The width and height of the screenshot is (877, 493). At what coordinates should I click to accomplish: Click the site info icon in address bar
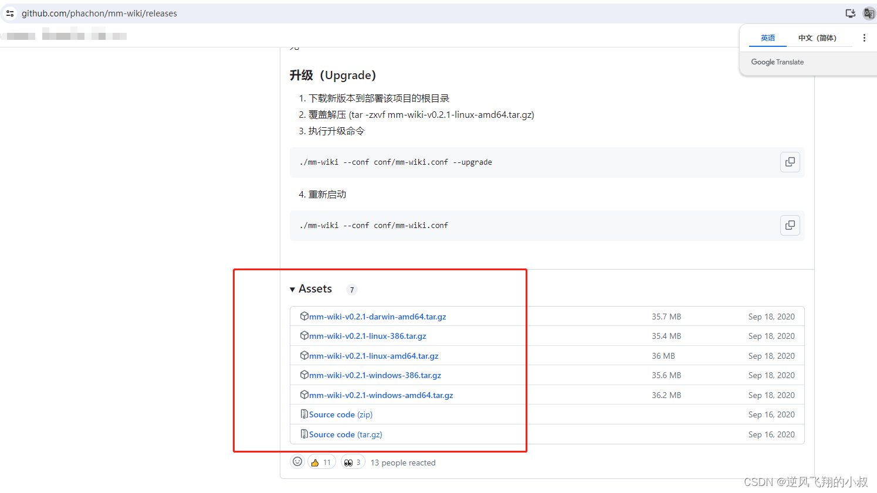(x=10, y=13)
